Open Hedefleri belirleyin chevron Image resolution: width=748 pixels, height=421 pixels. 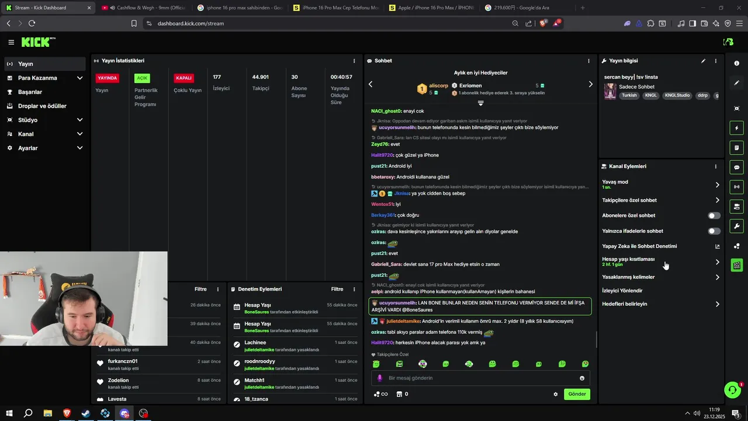tap(718, 304)
